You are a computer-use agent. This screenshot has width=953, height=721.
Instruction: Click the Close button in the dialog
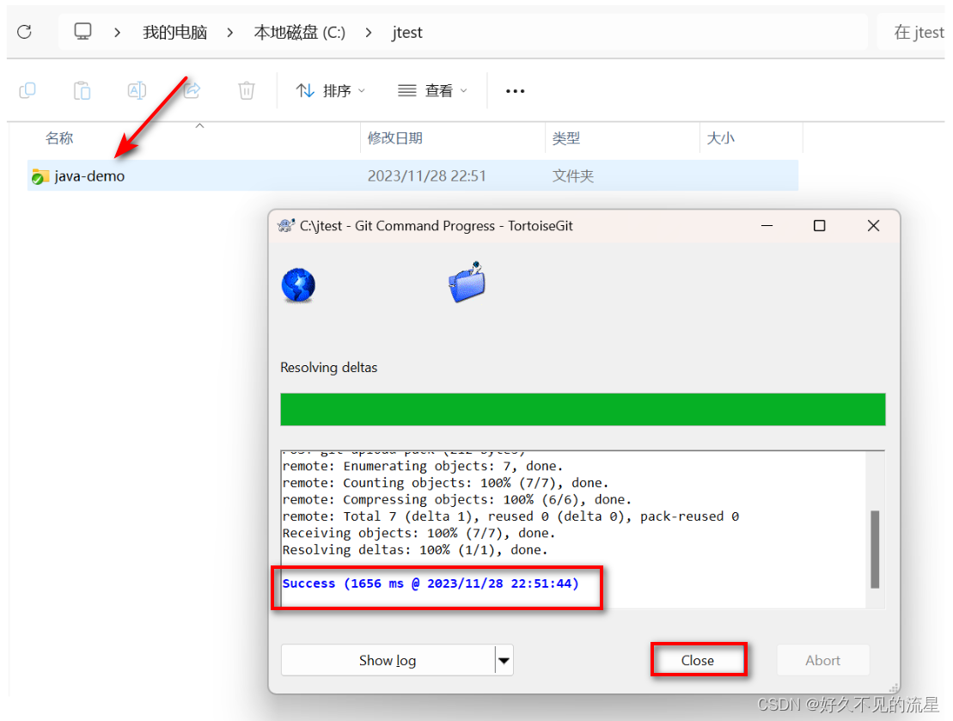[698, 660]
